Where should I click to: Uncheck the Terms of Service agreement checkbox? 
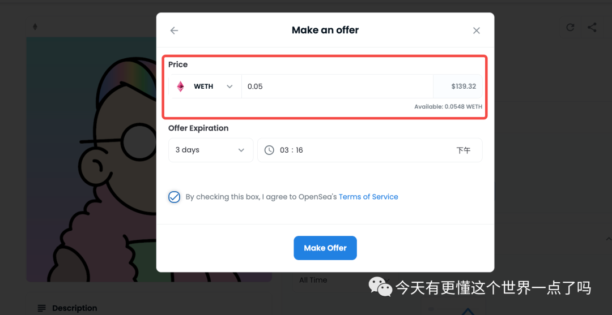coord(174,197)
